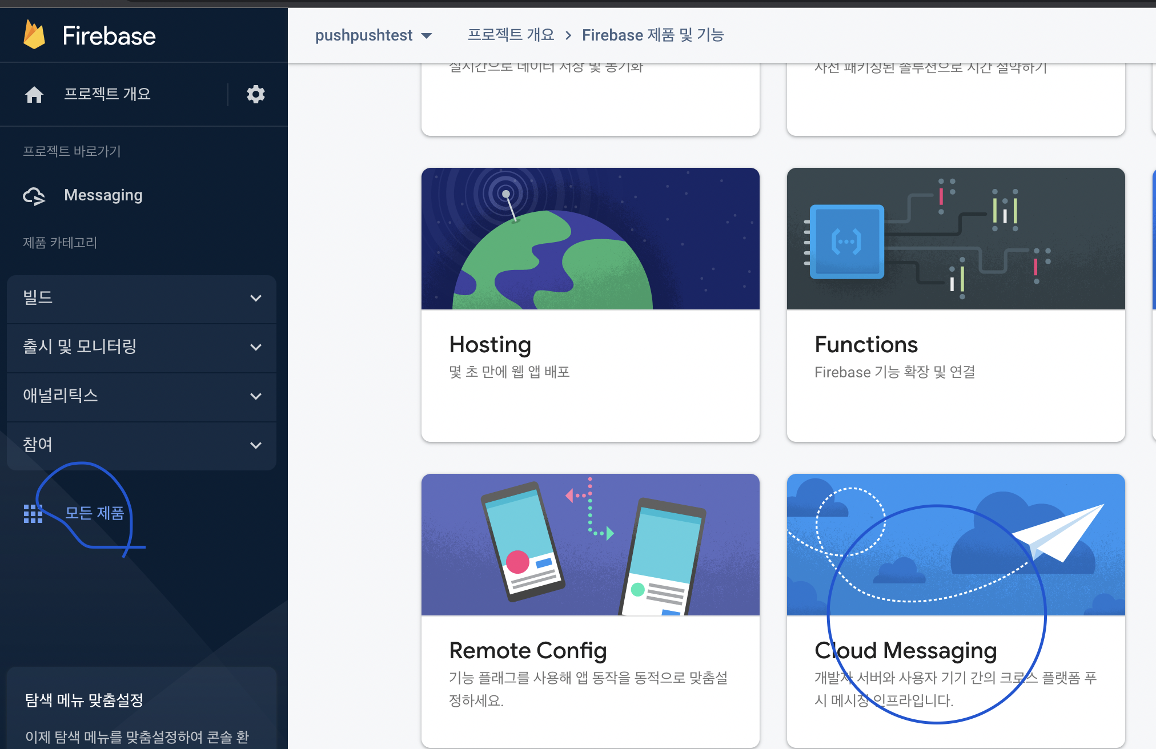Open project settings gear icon
The image size is (1156, 749).
pos(255,94)
